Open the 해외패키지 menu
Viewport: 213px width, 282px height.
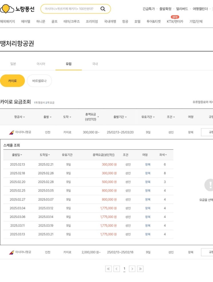point(7,22)
